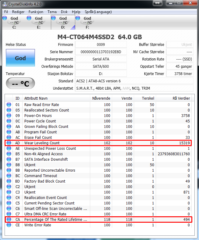
Task: Click the serial number field
Action: (101, 52)
